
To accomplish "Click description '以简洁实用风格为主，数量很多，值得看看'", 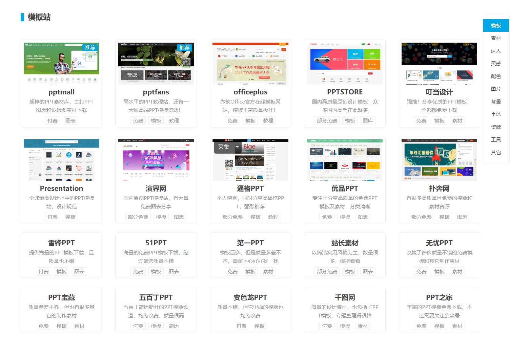I will pos(345,257).
